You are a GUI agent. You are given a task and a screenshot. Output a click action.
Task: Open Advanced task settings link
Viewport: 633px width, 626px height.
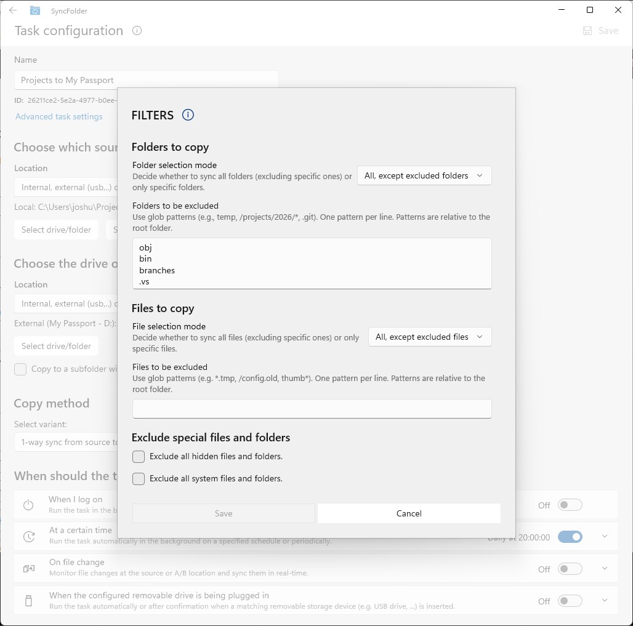(59, 116)
